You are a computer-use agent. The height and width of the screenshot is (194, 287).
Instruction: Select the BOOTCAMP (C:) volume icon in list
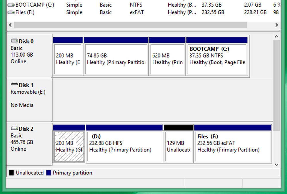(x=11, y=5)
